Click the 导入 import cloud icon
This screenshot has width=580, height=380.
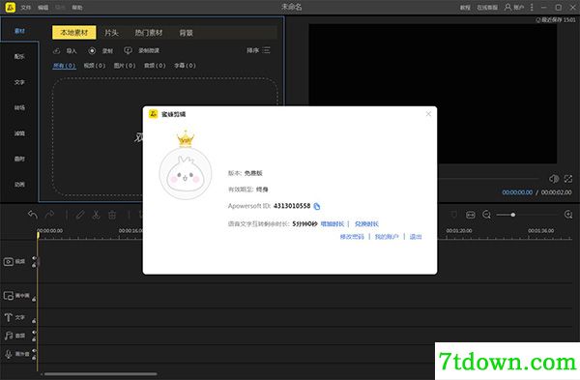pos(57,50)
